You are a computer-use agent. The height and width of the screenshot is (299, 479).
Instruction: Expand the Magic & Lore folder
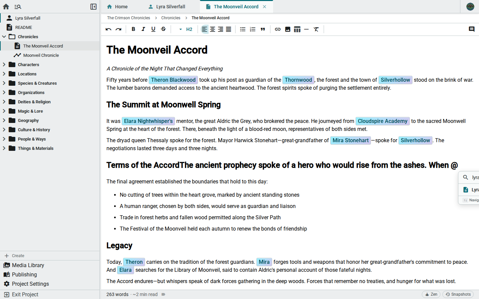click(4, 111)
